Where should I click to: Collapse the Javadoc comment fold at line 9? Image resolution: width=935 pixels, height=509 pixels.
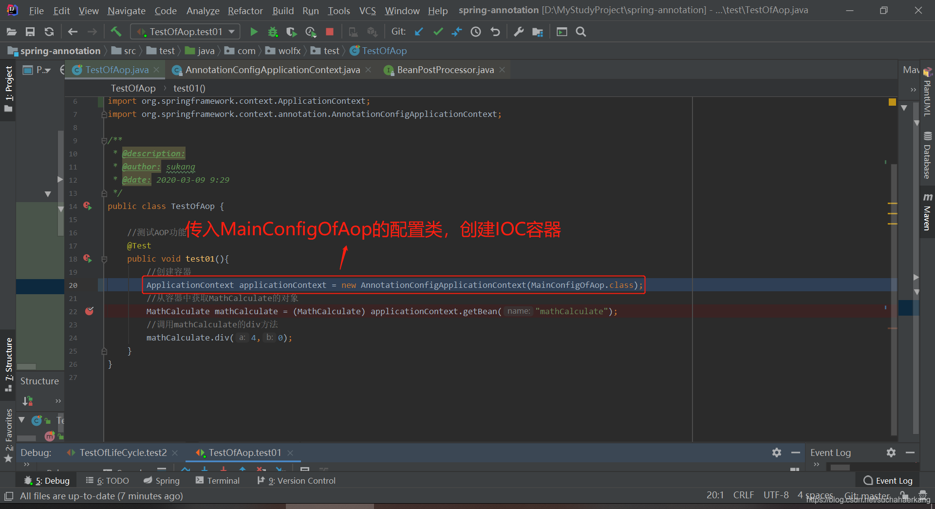pyautogui.click(x=104, y=141)
